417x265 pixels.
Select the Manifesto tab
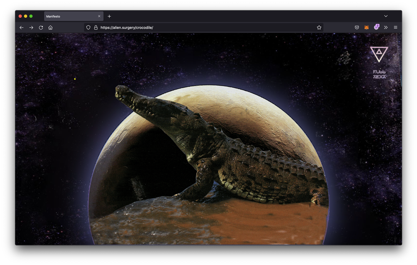(x=74, y=17)
